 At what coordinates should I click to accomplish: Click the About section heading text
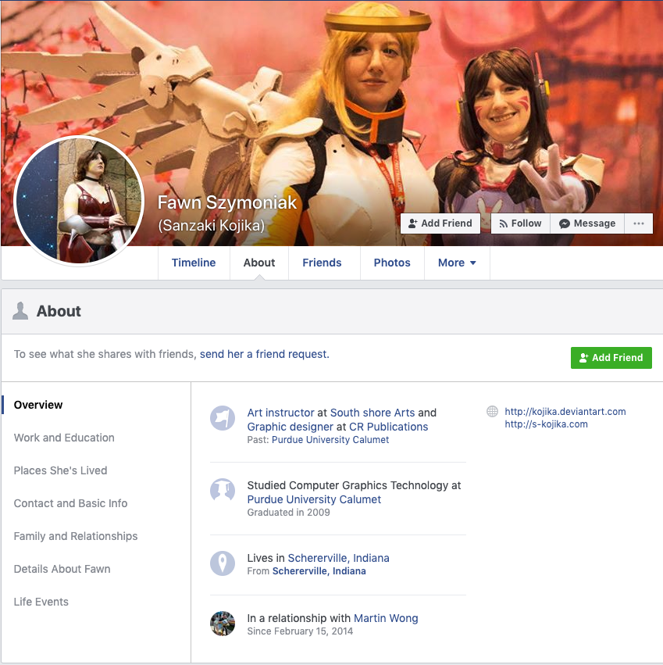59,311
